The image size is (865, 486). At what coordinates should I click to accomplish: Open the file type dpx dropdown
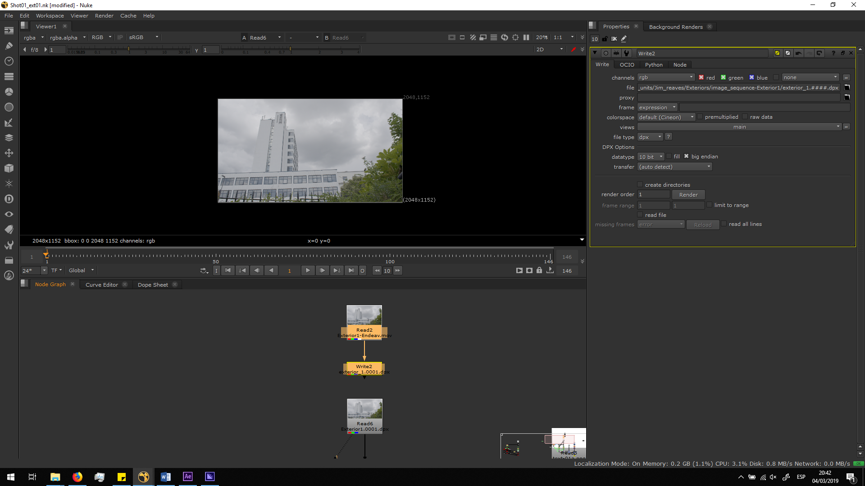click(650, 137)
